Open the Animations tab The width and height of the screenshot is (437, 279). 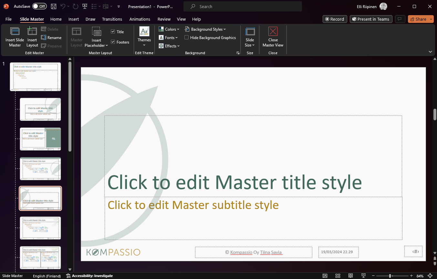[x=140, y=19]
